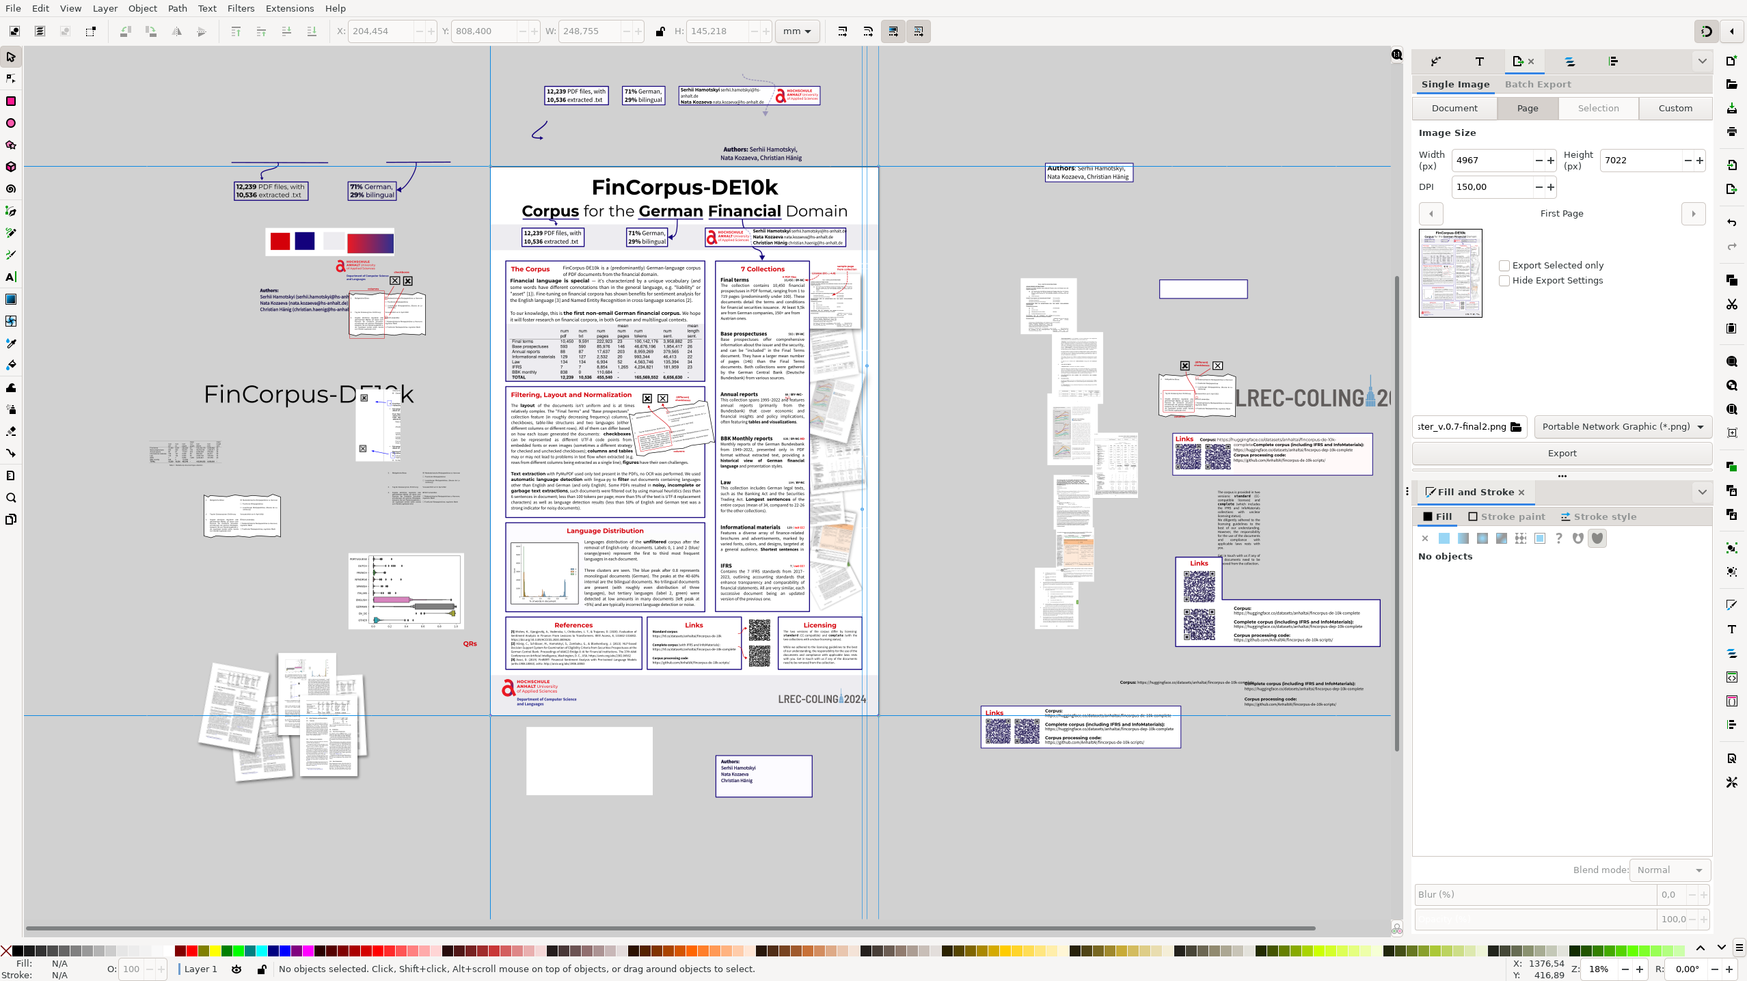Toggle Layer 1 visibility eye icon
This screenshot has width=1747, height=981.
click(236, 969)
